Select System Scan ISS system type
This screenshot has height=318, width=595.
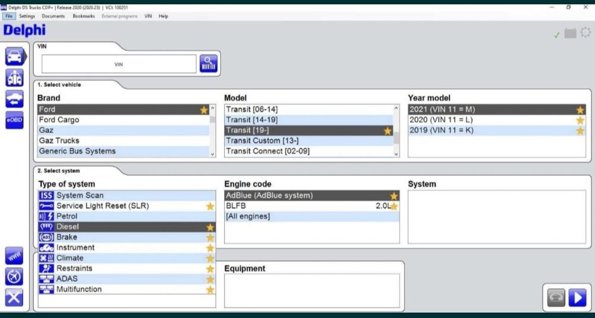click(x=127, y=195)
